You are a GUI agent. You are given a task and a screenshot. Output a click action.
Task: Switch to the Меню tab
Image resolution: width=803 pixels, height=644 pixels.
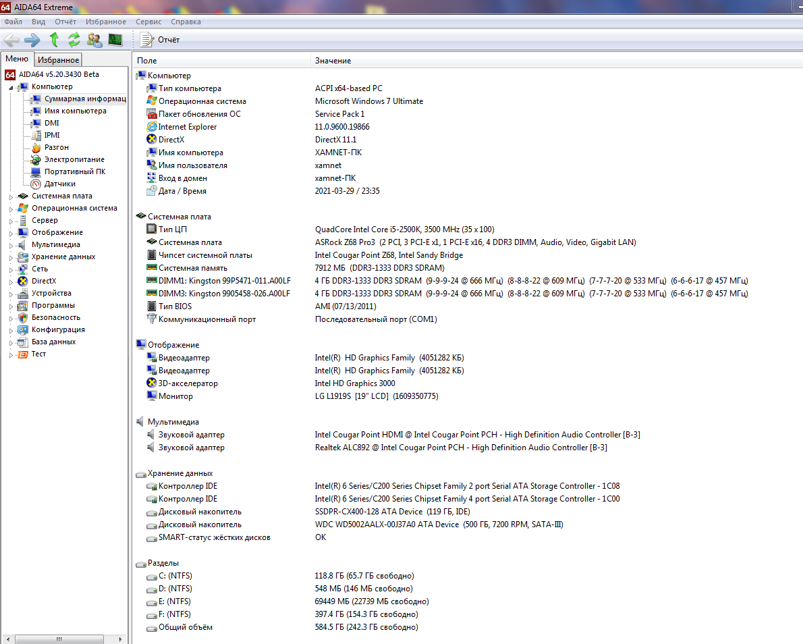[17, 59]
